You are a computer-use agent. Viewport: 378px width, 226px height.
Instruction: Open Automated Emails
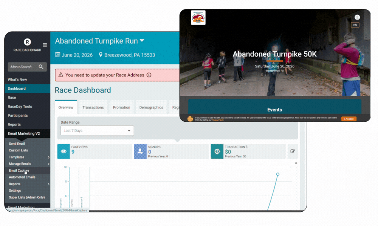22,177
